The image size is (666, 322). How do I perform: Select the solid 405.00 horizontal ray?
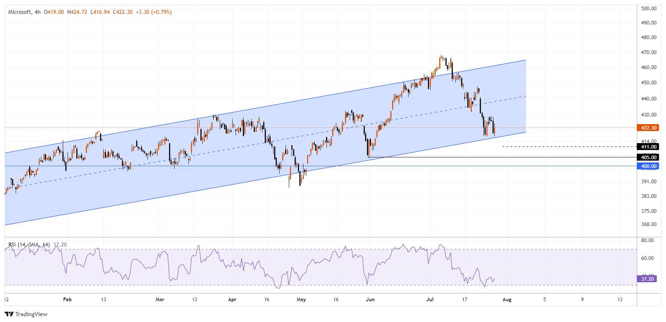(502, 157)
